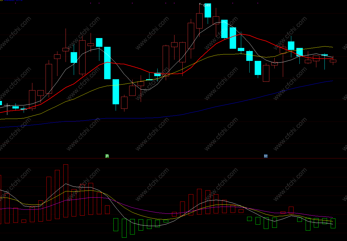
Task: Click the green 跌 event marker
Action: pos(107,156)
